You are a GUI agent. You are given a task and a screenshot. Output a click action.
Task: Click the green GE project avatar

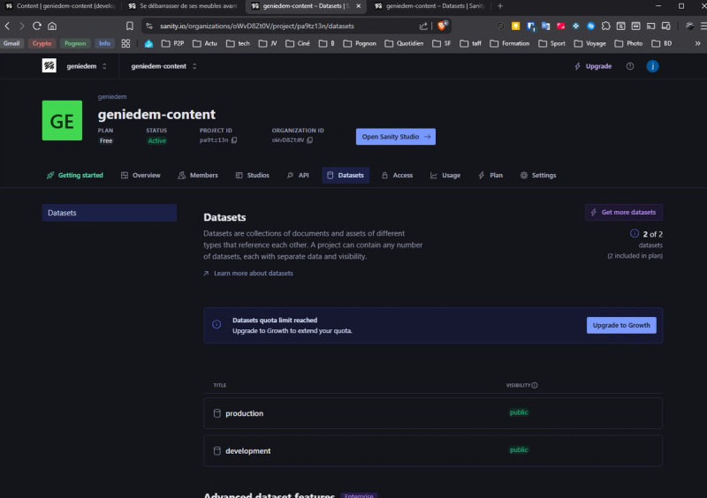point(62,120)
